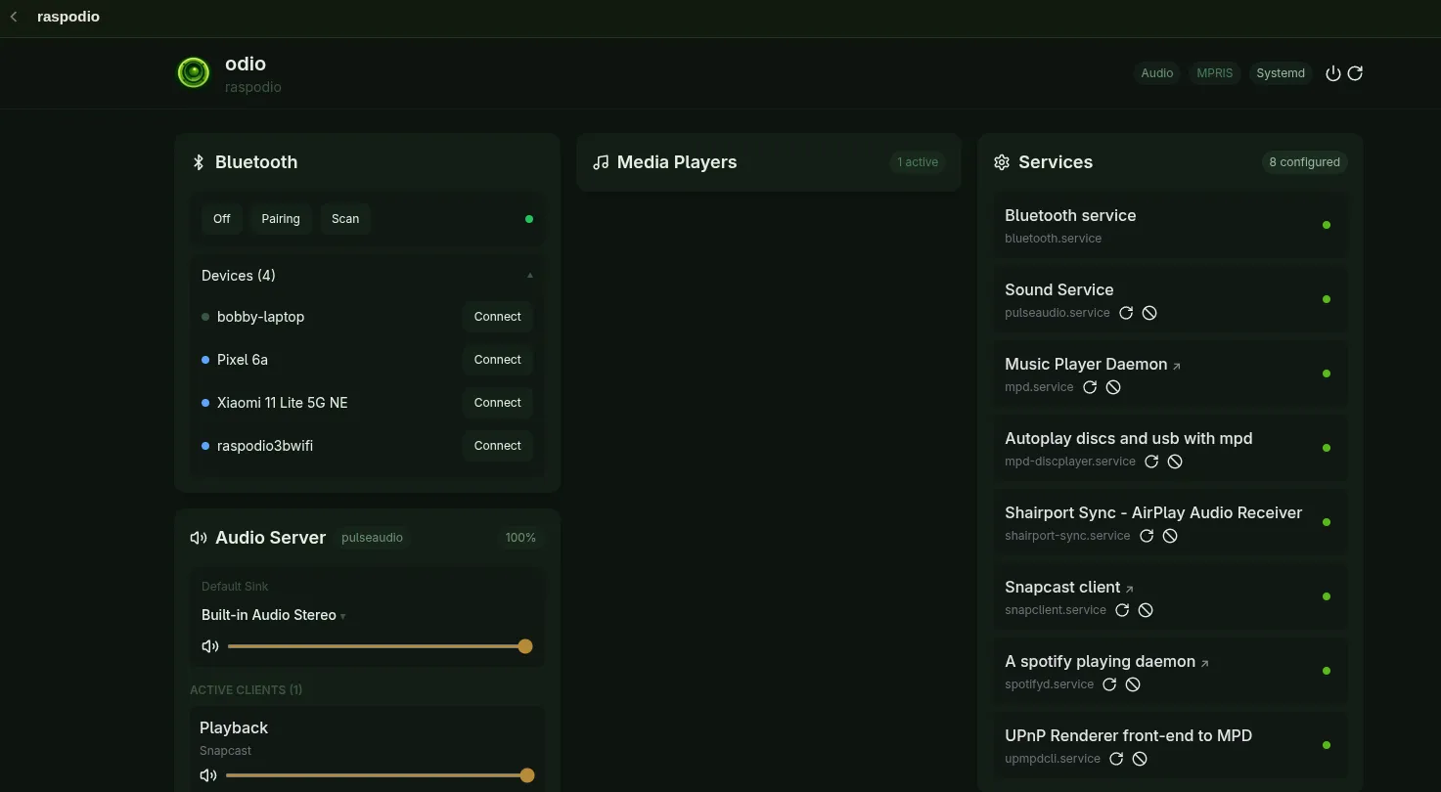This screenshot has width=1441, height=792.
Task: Click the refresh icon in the header
Action: (x=1355, y=73)
